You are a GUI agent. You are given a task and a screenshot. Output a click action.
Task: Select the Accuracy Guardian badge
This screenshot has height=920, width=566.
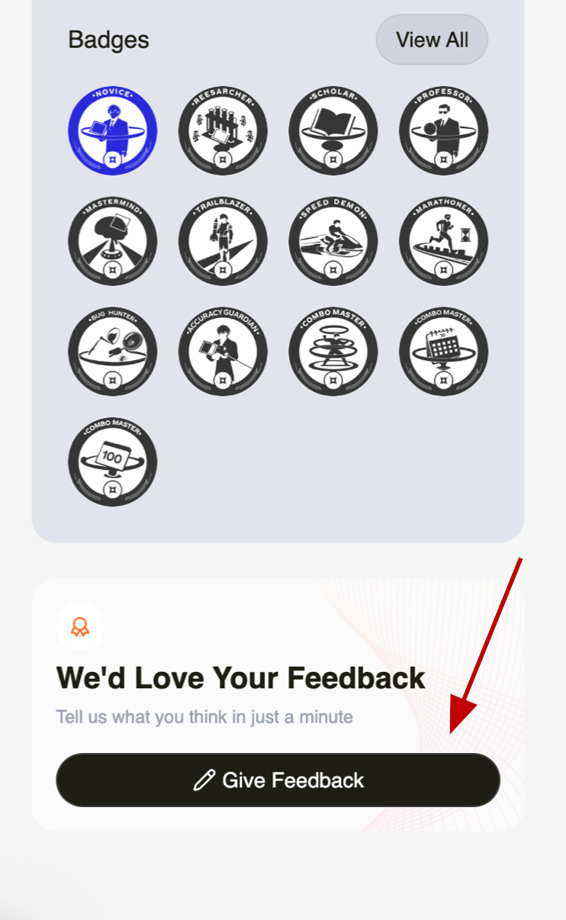223,352
